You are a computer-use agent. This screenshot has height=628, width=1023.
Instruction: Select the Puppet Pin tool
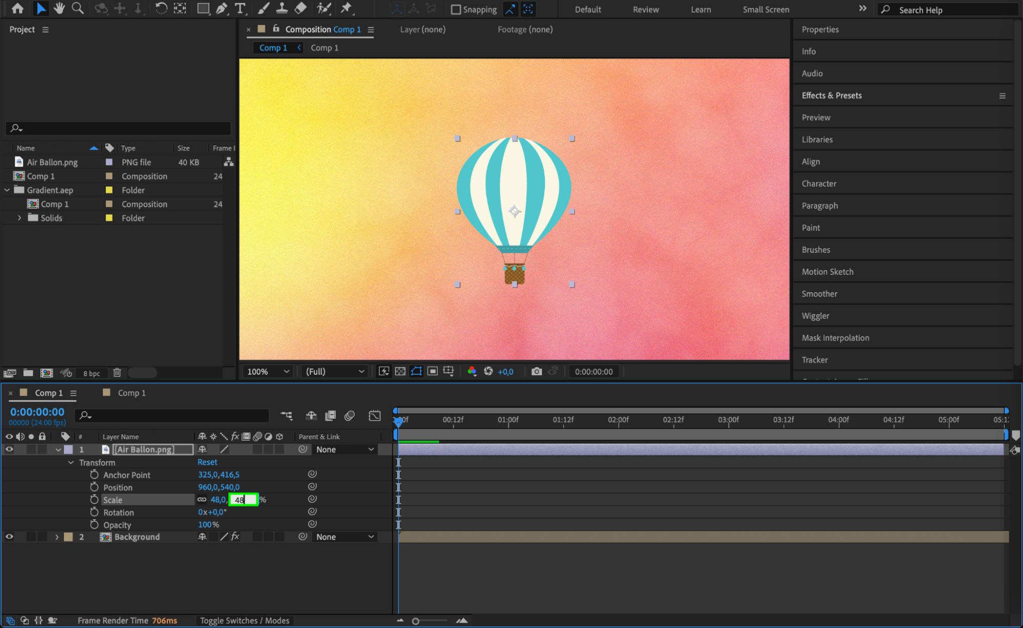[346, 8]
